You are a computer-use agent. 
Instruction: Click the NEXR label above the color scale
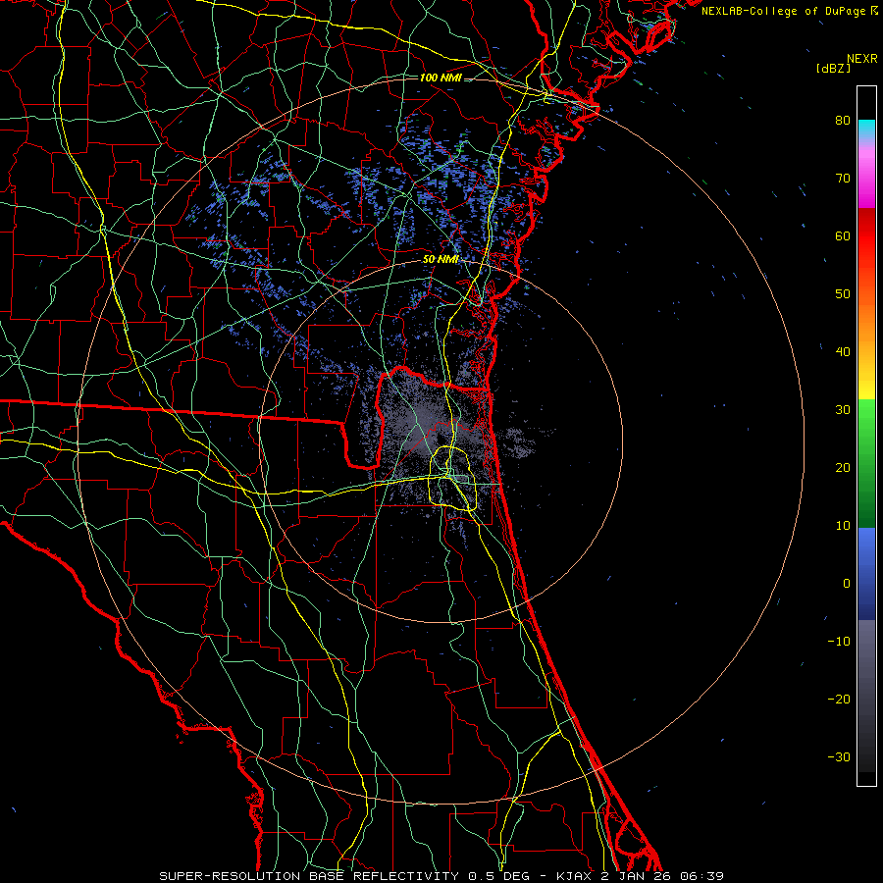(862, 59)
